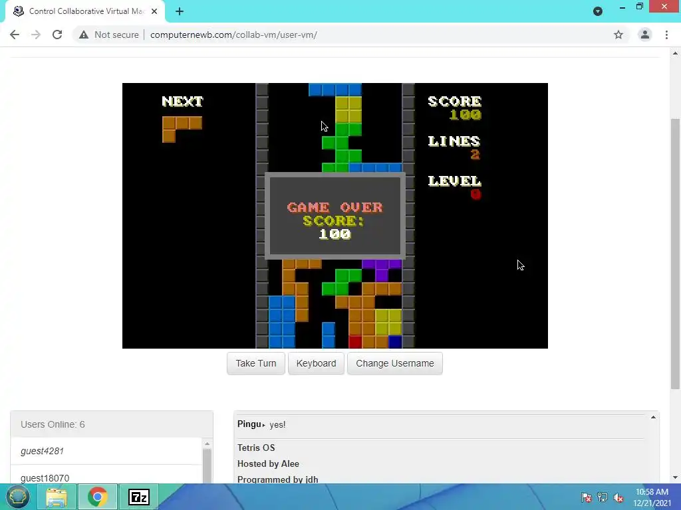Viewport: 681px width, 510px height.
Task: Click the Take Turn button
Action: pyautogui.click(x=256, y=363)
